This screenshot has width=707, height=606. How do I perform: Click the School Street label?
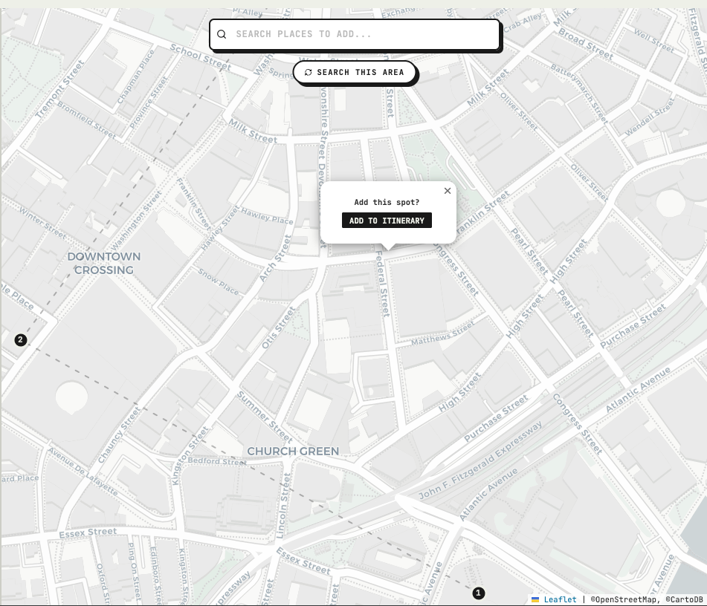[201, 57]
